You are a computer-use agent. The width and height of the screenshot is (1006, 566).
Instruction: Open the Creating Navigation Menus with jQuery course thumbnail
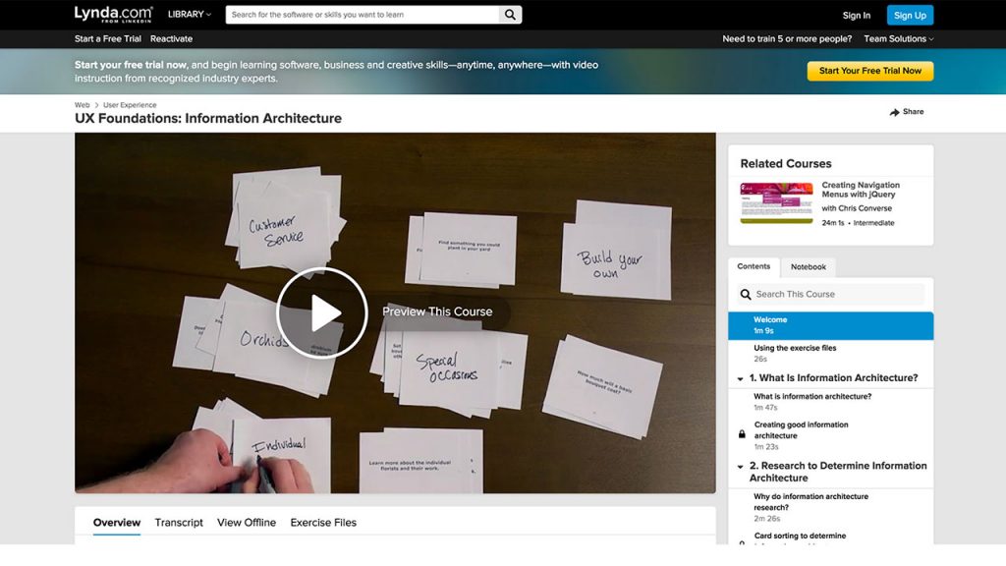click(x=776, y=203)
